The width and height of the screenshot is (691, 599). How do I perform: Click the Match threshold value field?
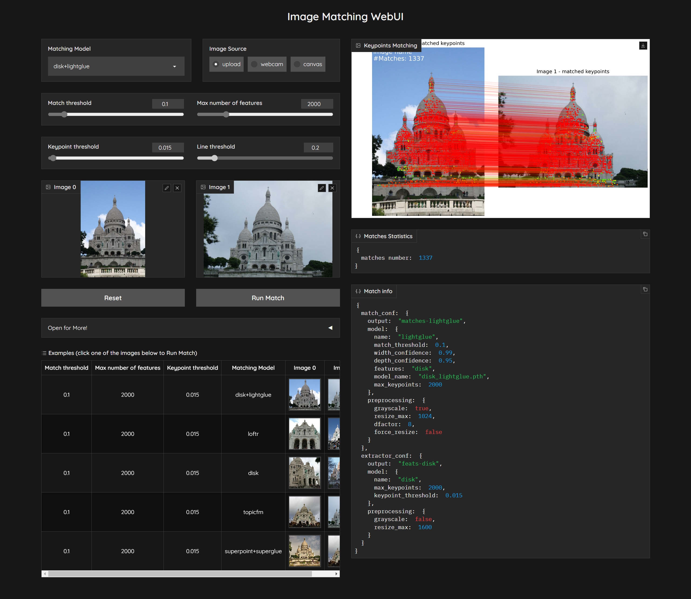click(x=168, y=104)
